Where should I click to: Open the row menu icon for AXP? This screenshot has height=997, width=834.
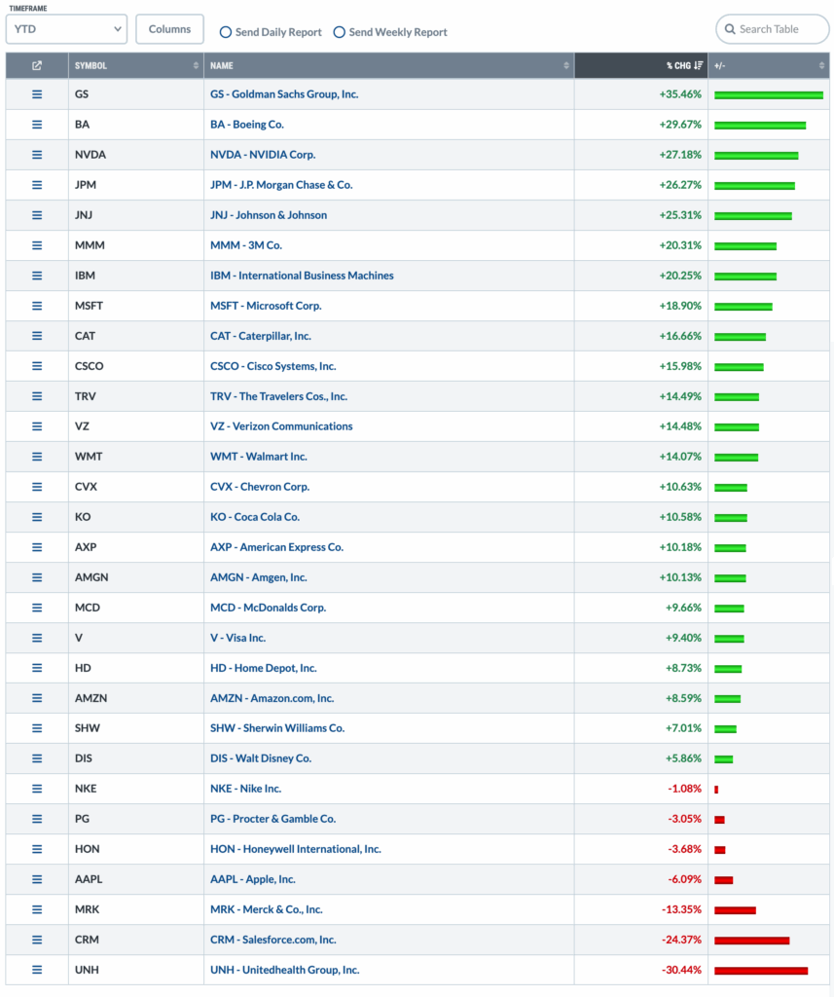[x=37, y=547]
